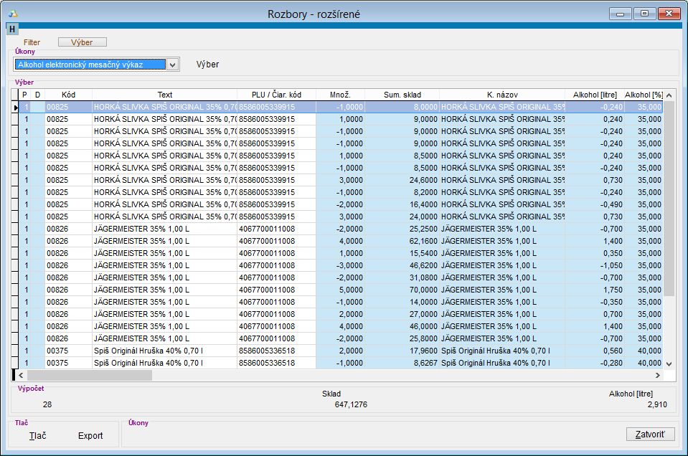Click the PLU / Čiar. kód column header
This screenshot has height=456, width=688.
[276, 95]
